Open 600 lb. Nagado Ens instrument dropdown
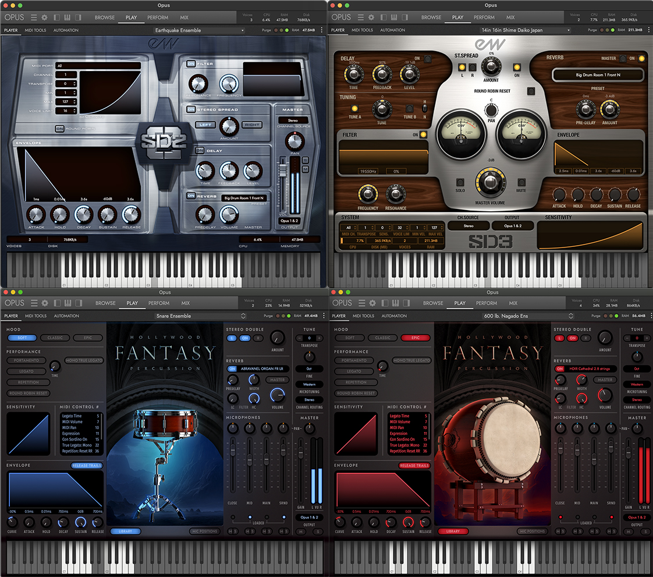The image size is (653, 577). tap(528, 316)
